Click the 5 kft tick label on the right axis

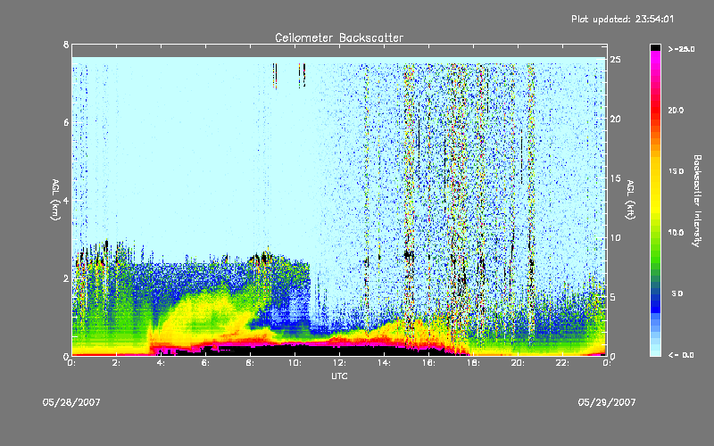(x=615, y=297)
